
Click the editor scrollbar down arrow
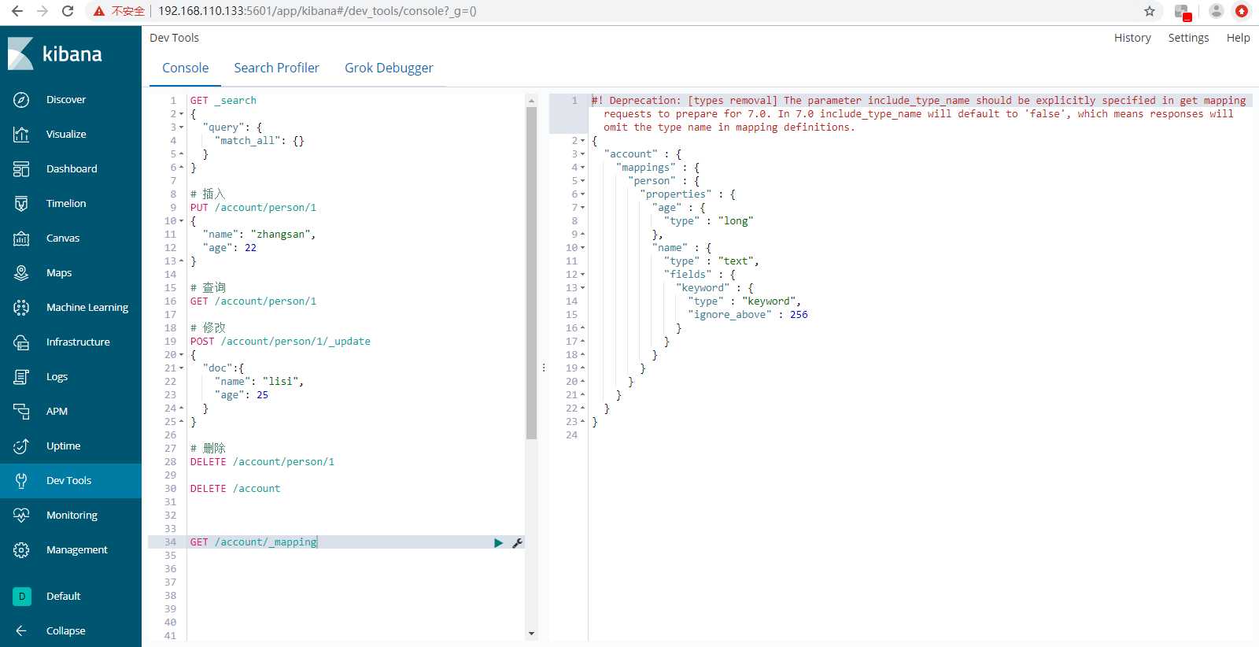coord(531,634)
